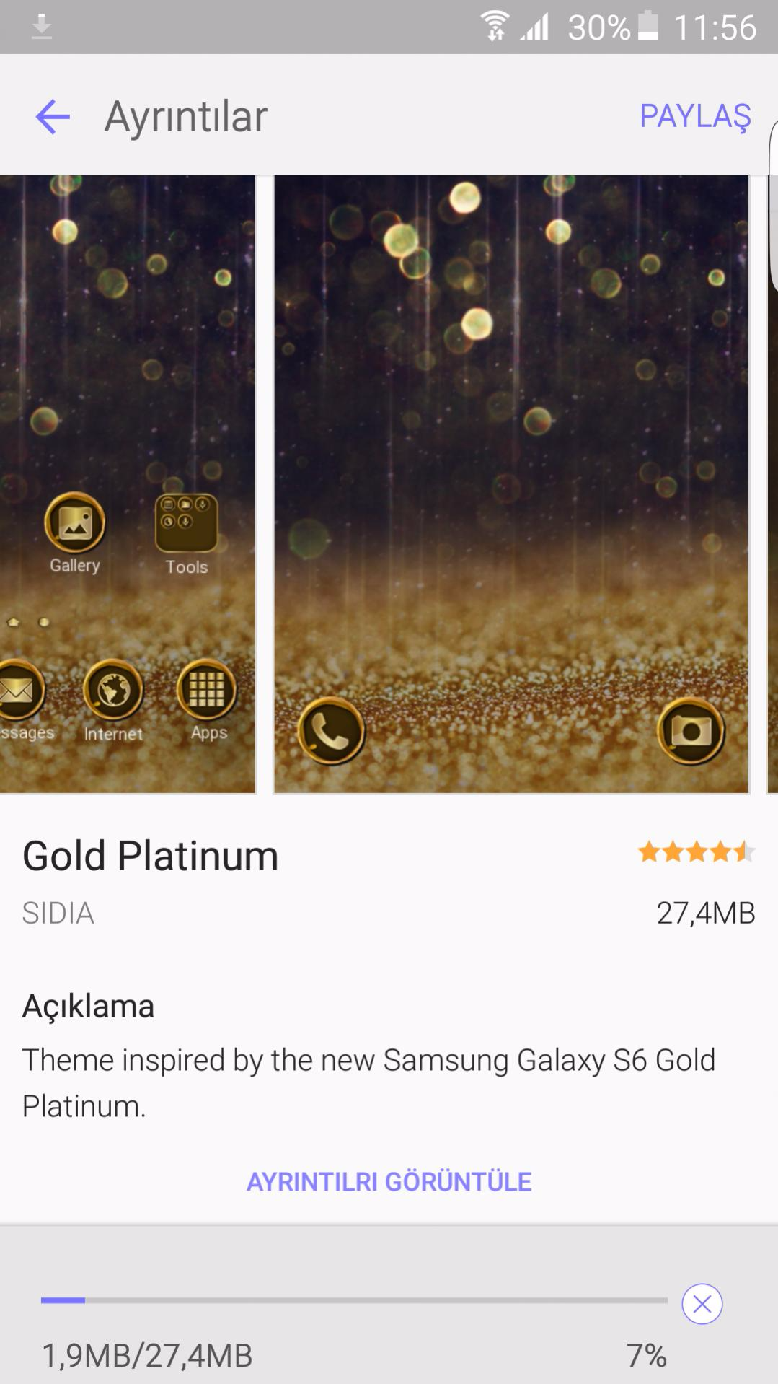Tap the gold camera icon on the lock screen preview

691,731
